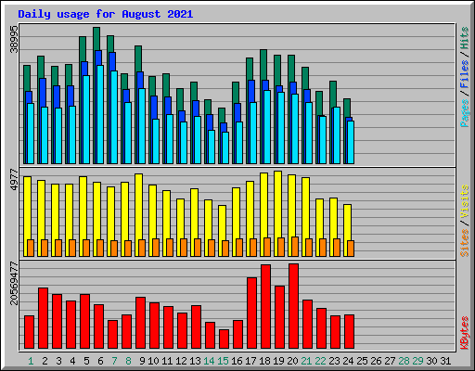Click day 4 on the x-axis
Viewport: 475px width, 371px height.
pos(72,361)
